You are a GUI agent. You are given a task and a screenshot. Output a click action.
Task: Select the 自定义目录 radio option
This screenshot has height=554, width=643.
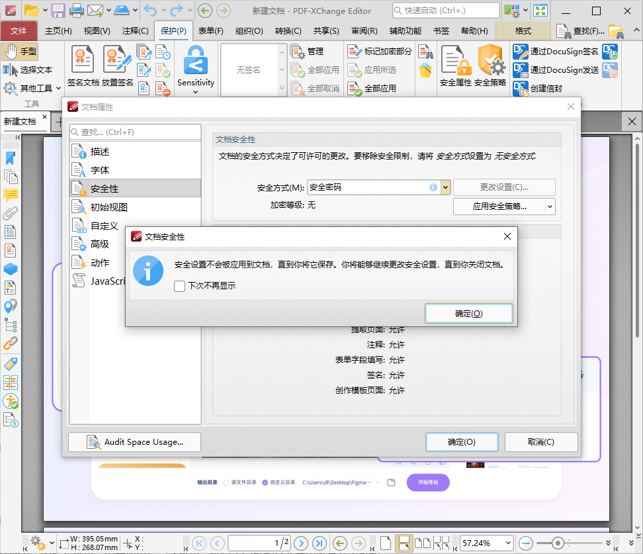(265, 482)
